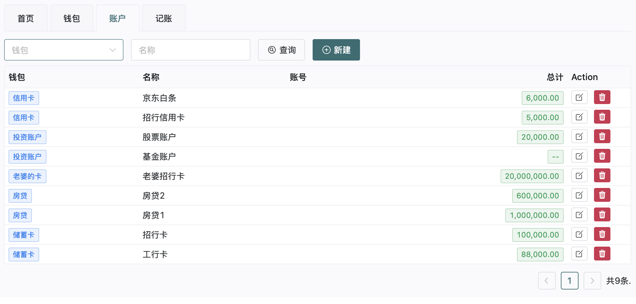Click the 储蓄卡 tag in 招行卡 row
Image resolution: width=636 pixels, height=304 pixels.
(x=24, y=235)
